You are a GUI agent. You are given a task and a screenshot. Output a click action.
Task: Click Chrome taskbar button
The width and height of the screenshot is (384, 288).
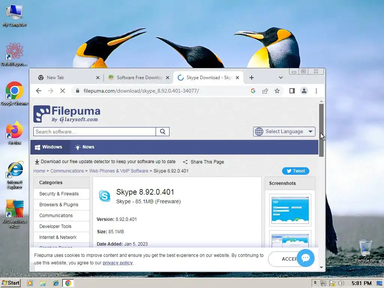[x=68, y=283]
